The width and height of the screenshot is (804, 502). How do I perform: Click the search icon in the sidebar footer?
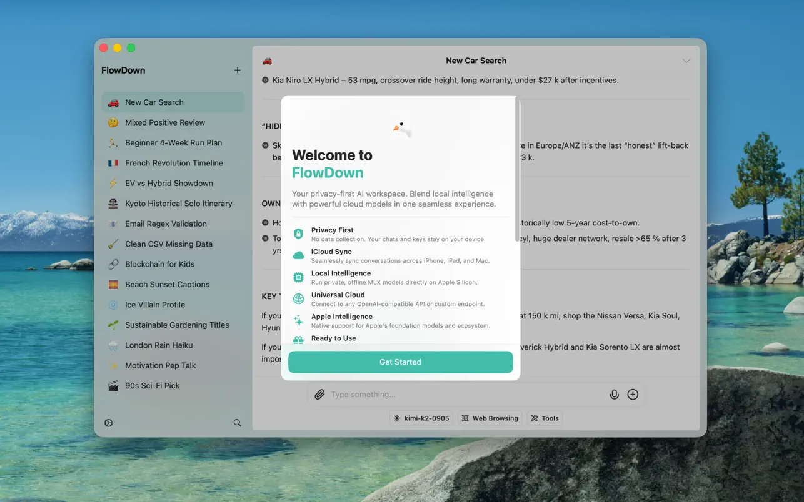pyautogui.click(x=238, y=423)
